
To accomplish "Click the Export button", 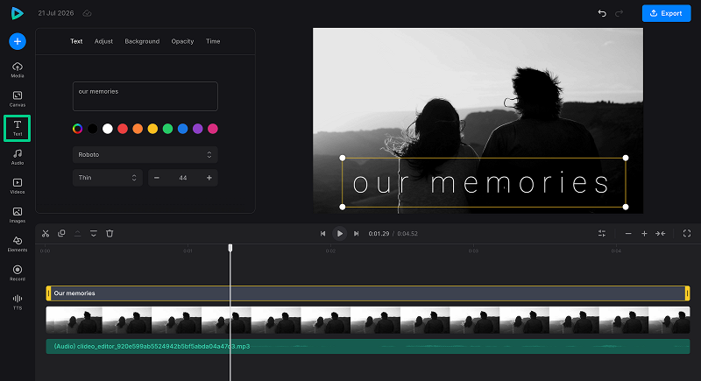I will coord(666,13).
